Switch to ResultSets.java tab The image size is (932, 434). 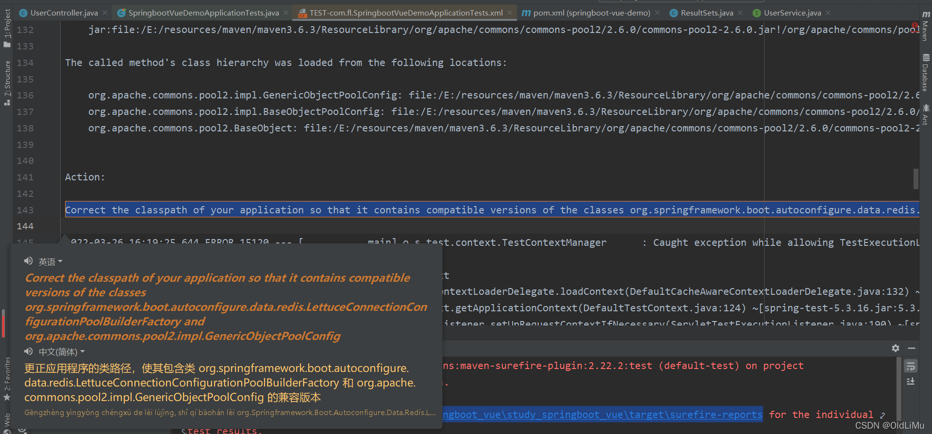pyautogui.click(x=707, y=13)
